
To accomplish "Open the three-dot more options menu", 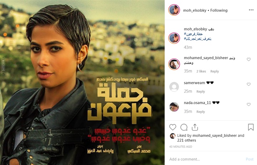I will [251, 10].
